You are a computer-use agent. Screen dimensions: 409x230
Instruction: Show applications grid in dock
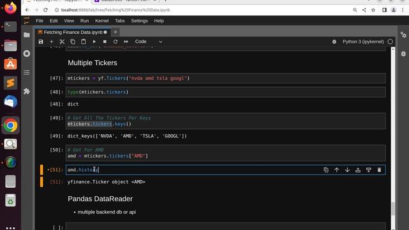click(x=10, y=227)
